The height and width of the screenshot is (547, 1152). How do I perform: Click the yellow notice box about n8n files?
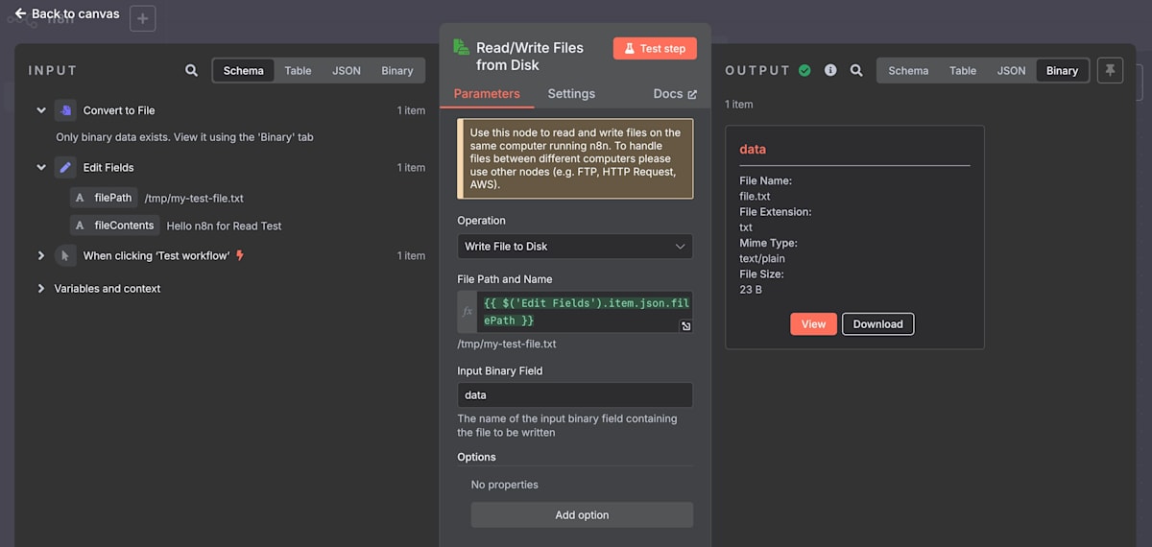click(575, 159)
